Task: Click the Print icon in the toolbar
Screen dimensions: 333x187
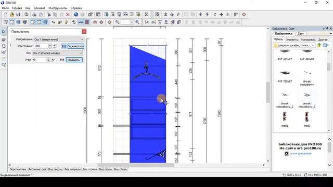Action: [34, 15]
